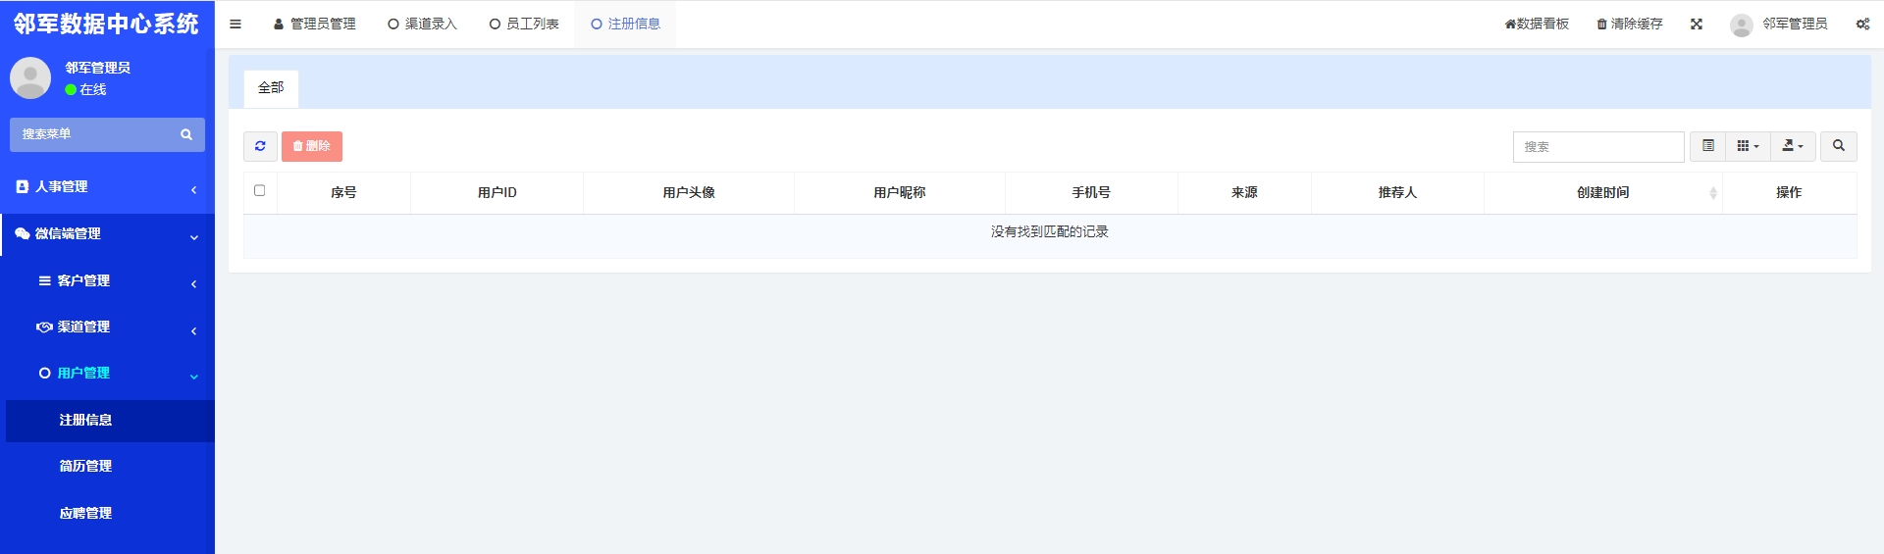This screenshot has height=554, width=1884.
Task: Toggle the table list view icon
Action: 1707,146
